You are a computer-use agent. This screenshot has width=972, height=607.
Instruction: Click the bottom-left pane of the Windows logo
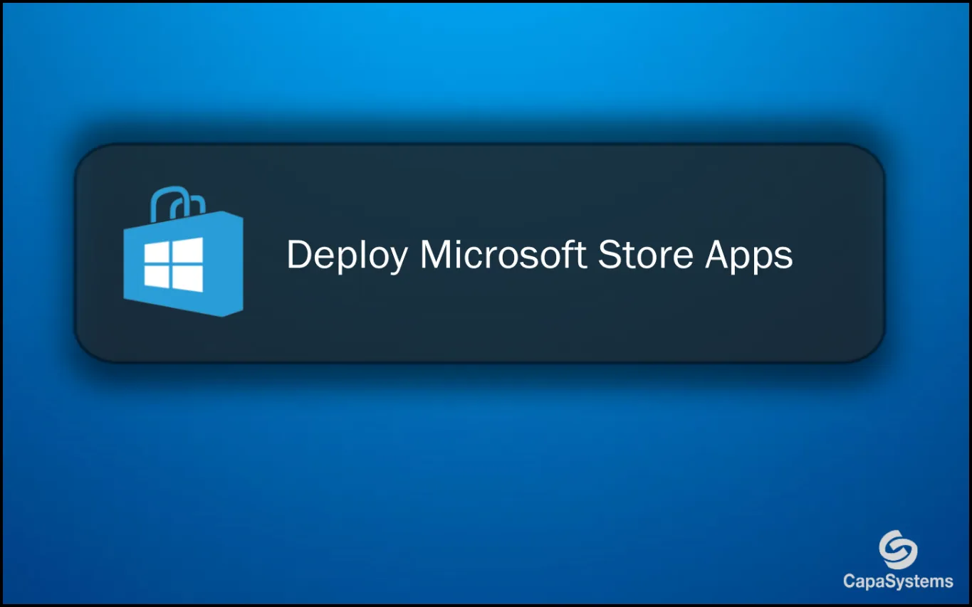tap(156, 276)
